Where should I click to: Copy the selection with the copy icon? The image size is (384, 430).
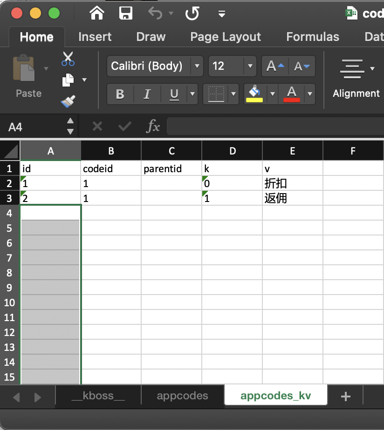(x=68, y=80)
